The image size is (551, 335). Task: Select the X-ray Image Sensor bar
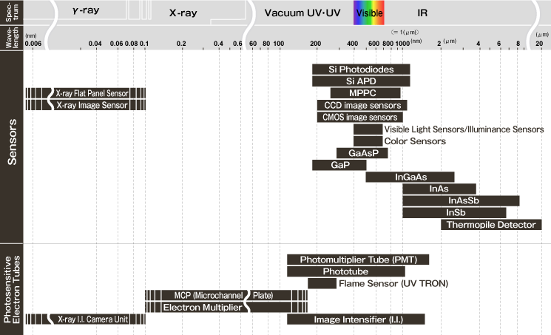tap(92, 105)
